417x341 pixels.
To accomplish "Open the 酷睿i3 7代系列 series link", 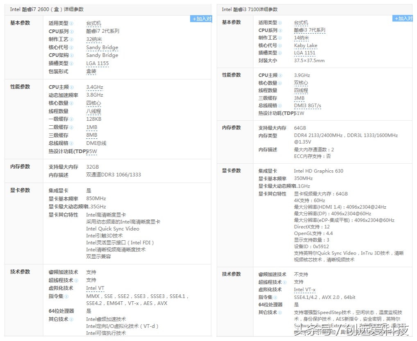I will pos(310,30).
